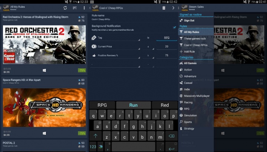Tap the Windows platform icon under Space Rangers HD
Screen dimensions: 267x152
tap(44, 133)
